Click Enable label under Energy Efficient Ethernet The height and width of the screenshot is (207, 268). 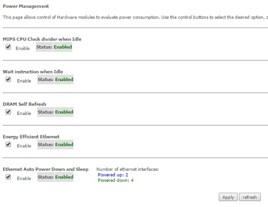click(24, 146)
